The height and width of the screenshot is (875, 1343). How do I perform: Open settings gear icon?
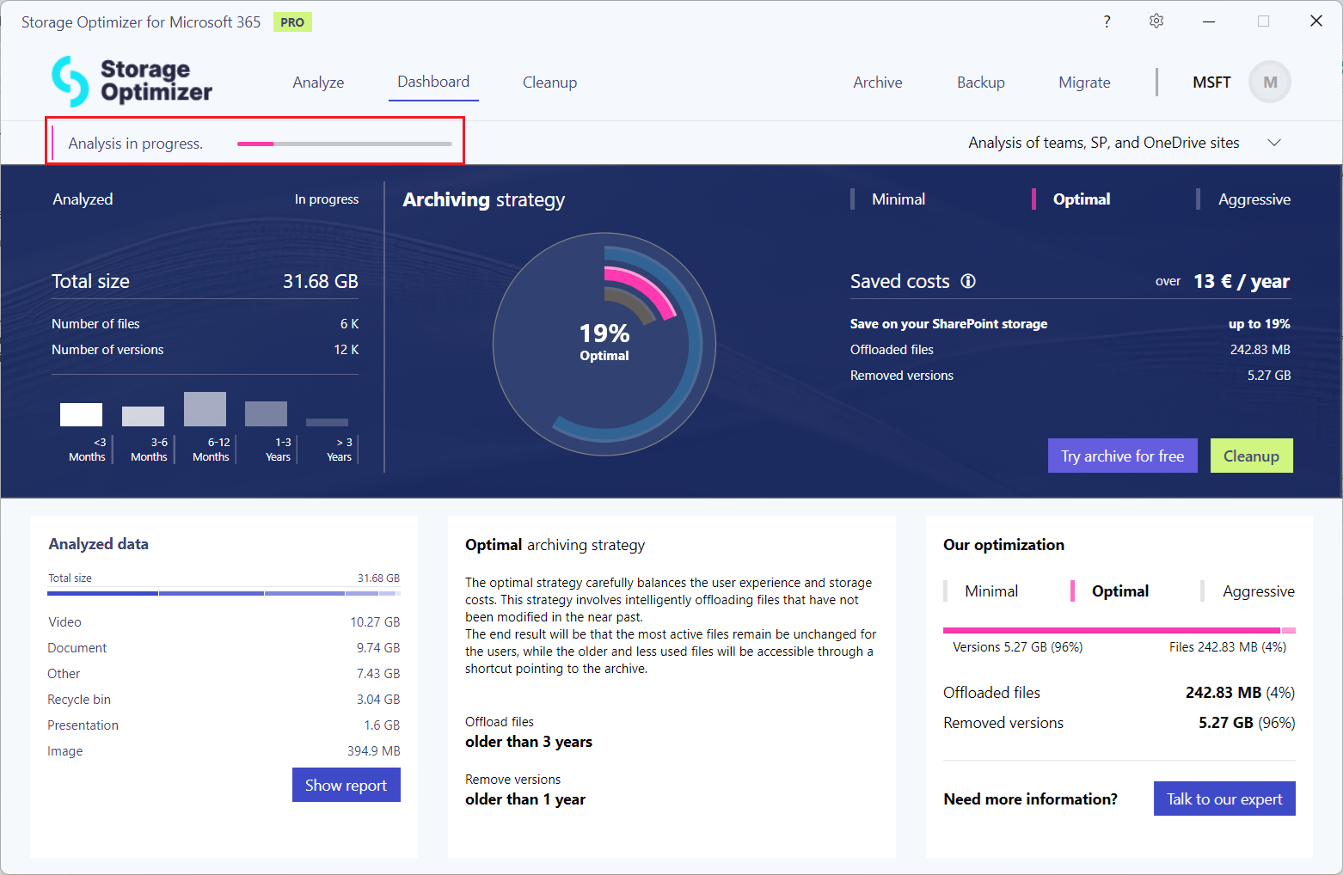pos(1156,21)
